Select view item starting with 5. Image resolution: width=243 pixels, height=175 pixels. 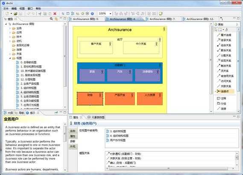click(28, 96)
